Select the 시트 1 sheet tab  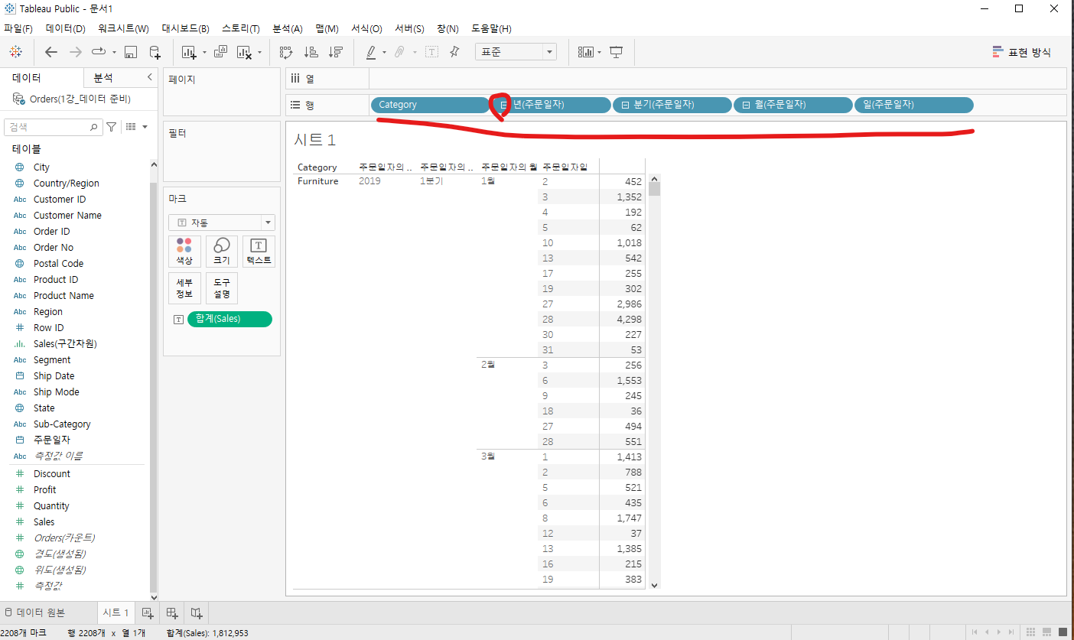tap(116, 612)
